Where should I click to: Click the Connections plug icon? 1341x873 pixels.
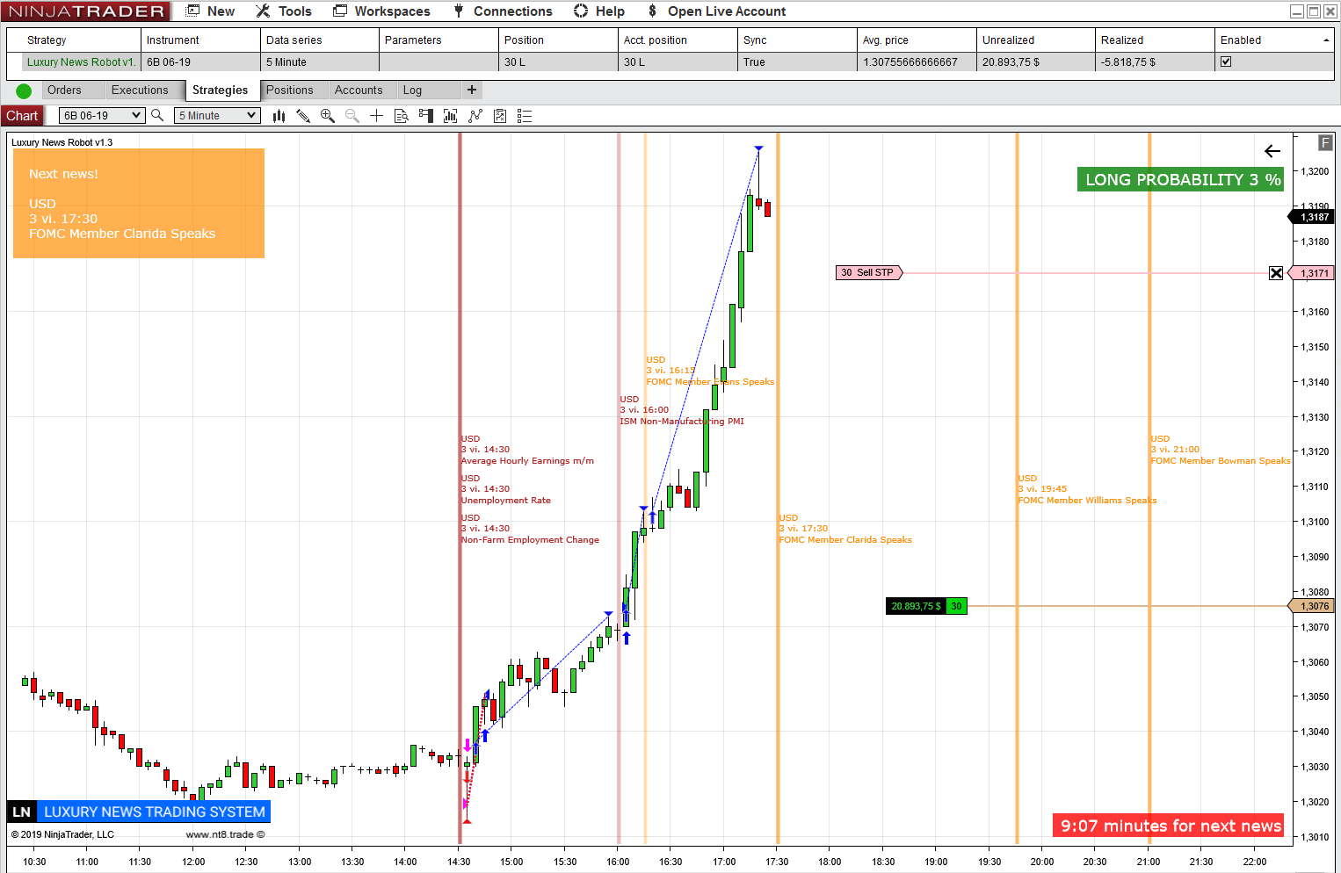pyautogui.click(x=459, y=11)
